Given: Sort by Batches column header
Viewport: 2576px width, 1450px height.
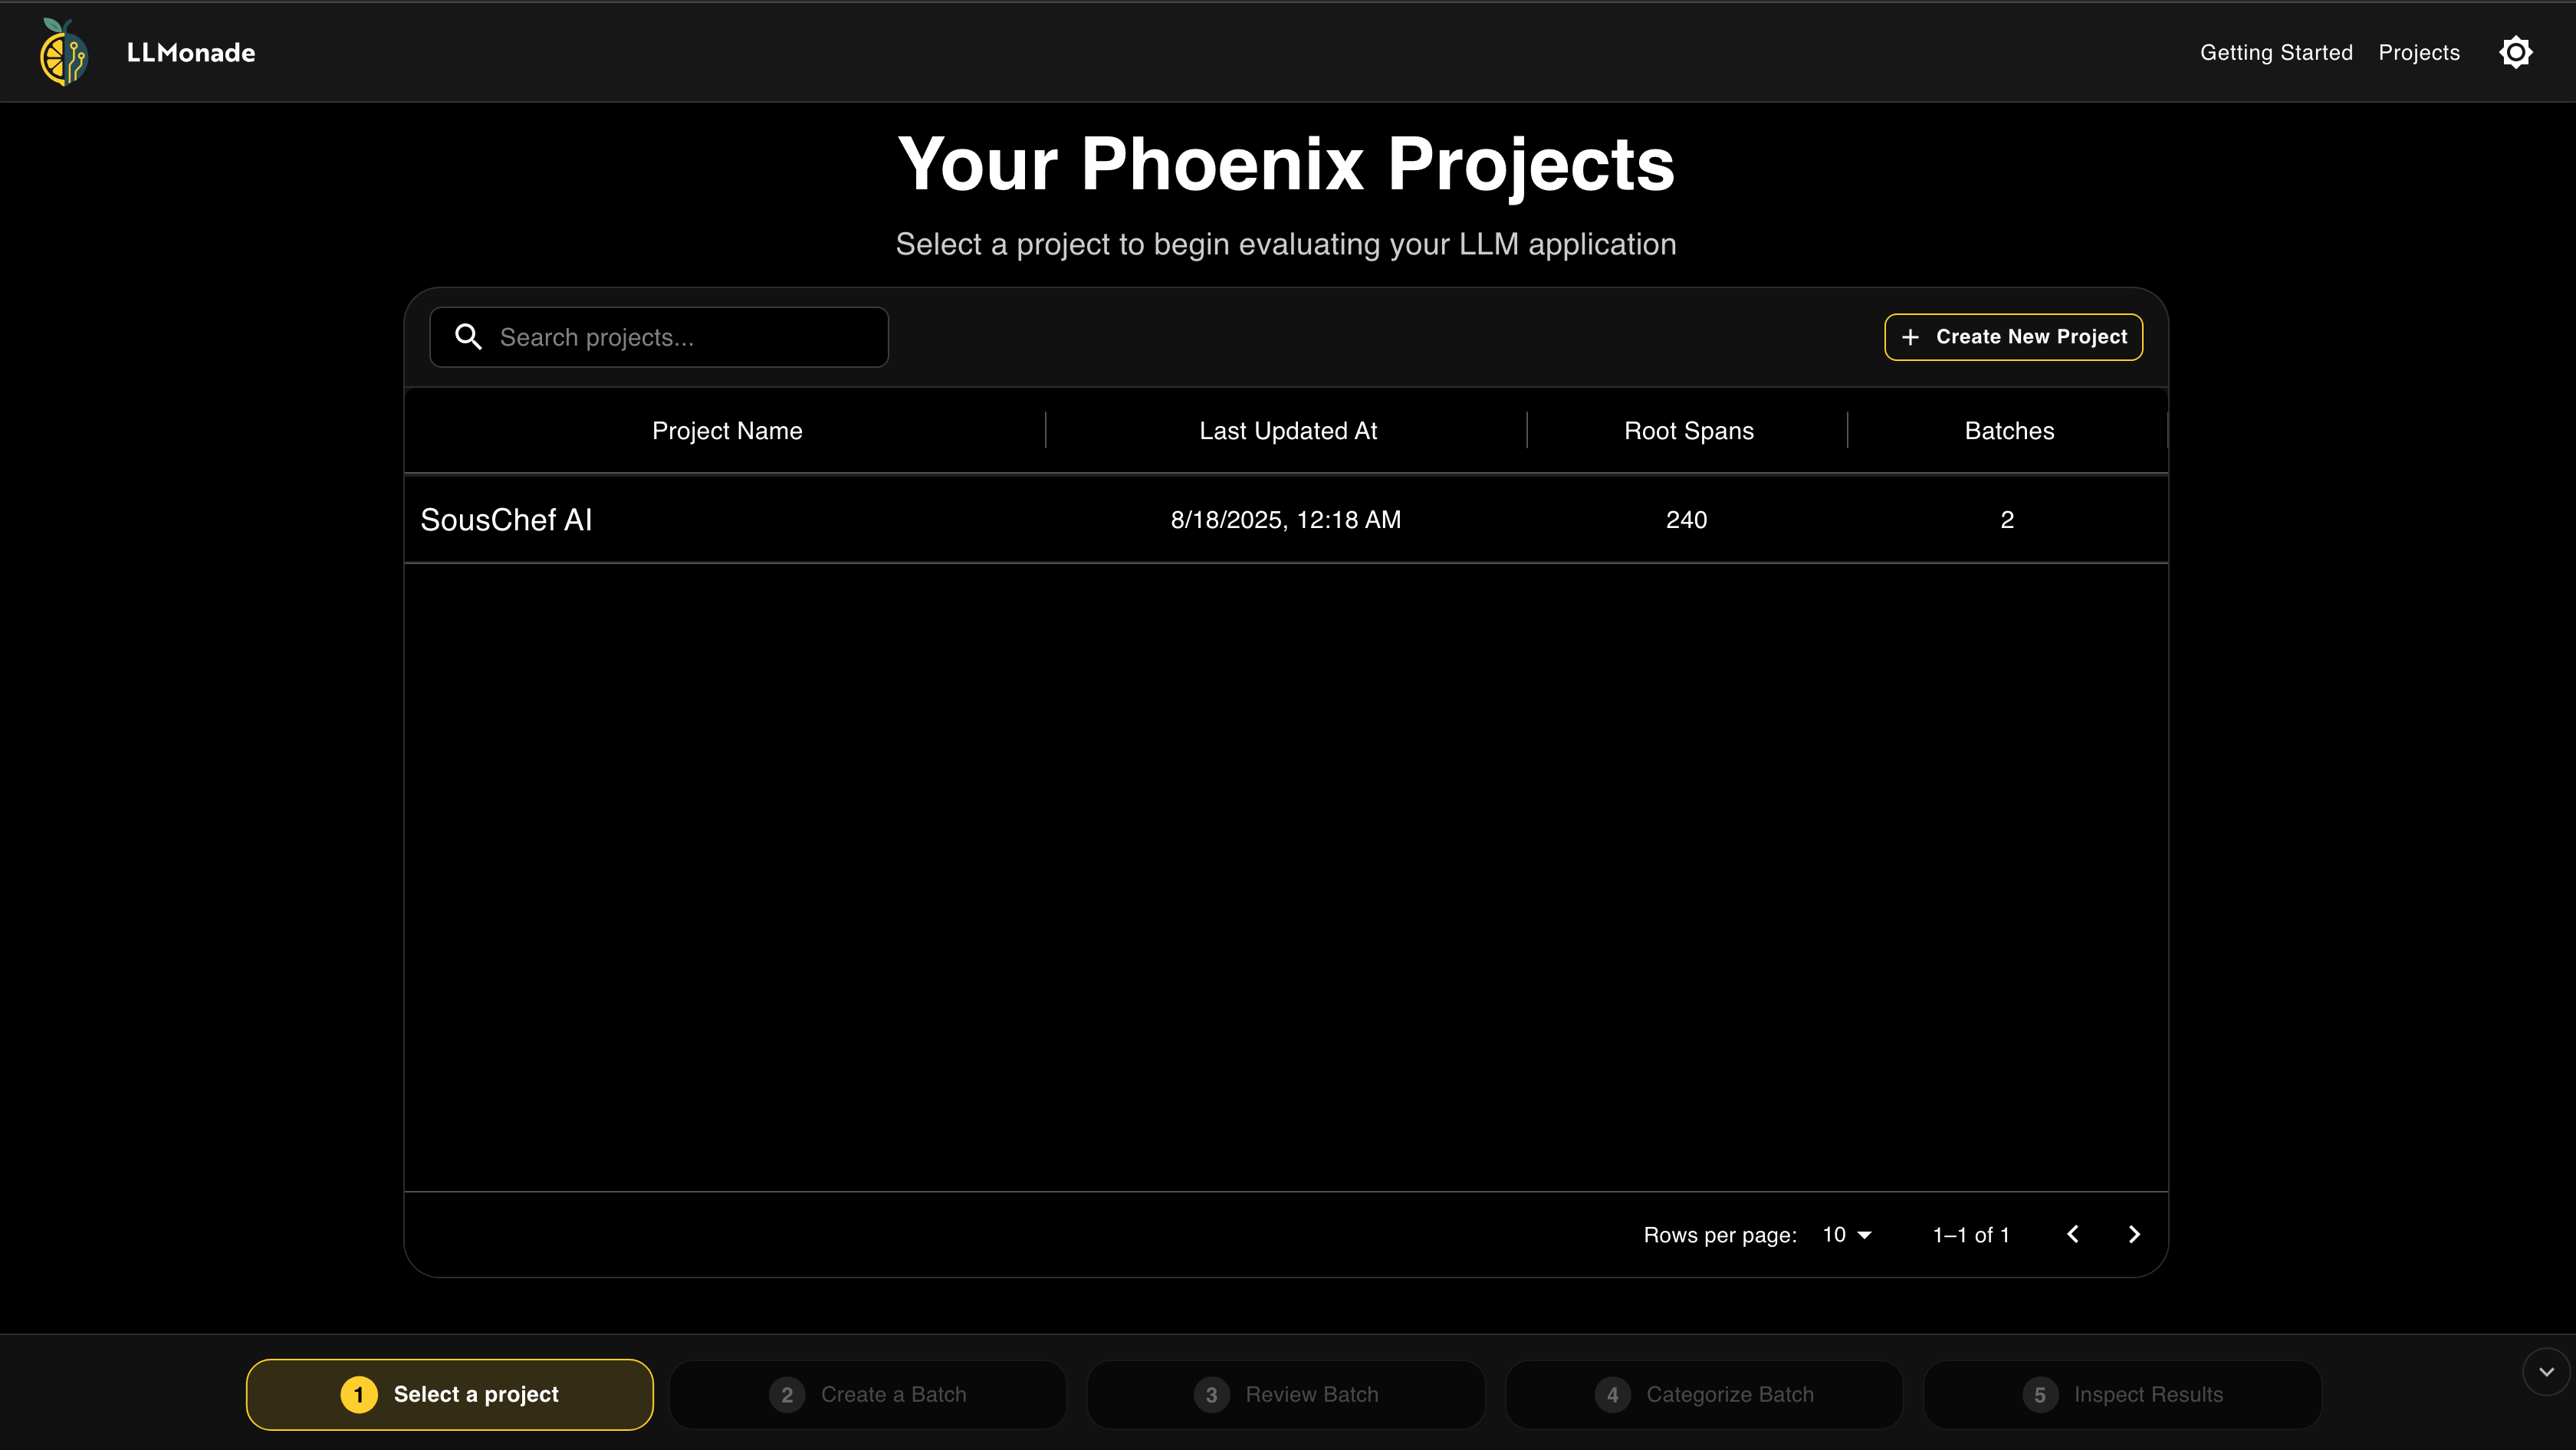Looking at the screenshot, I should pos(2009,431).
